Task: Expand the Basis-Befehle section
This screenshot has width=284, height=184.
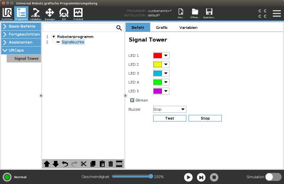Action: tap(20, 26)
